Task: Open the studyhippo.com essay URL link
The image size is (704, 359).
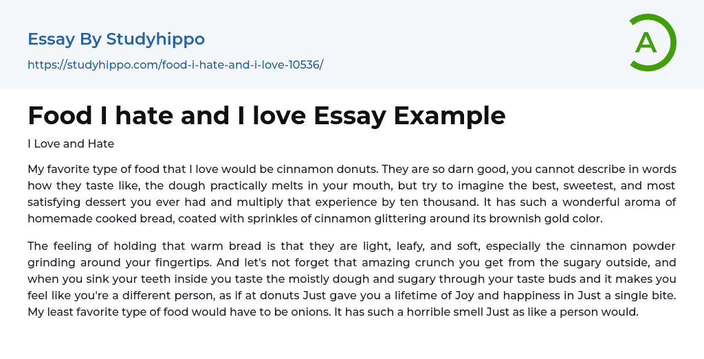Action: click(x=175, y=65)
